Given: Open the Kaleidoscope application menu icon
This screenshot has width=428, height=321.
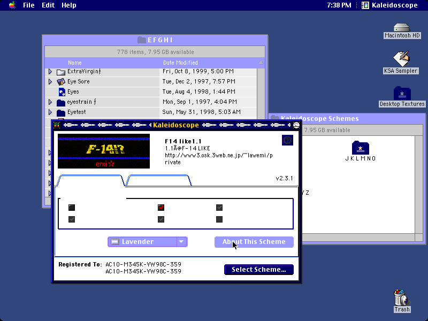Looking at the screenshot, I should pyautogui.click(x=365, y=5).
